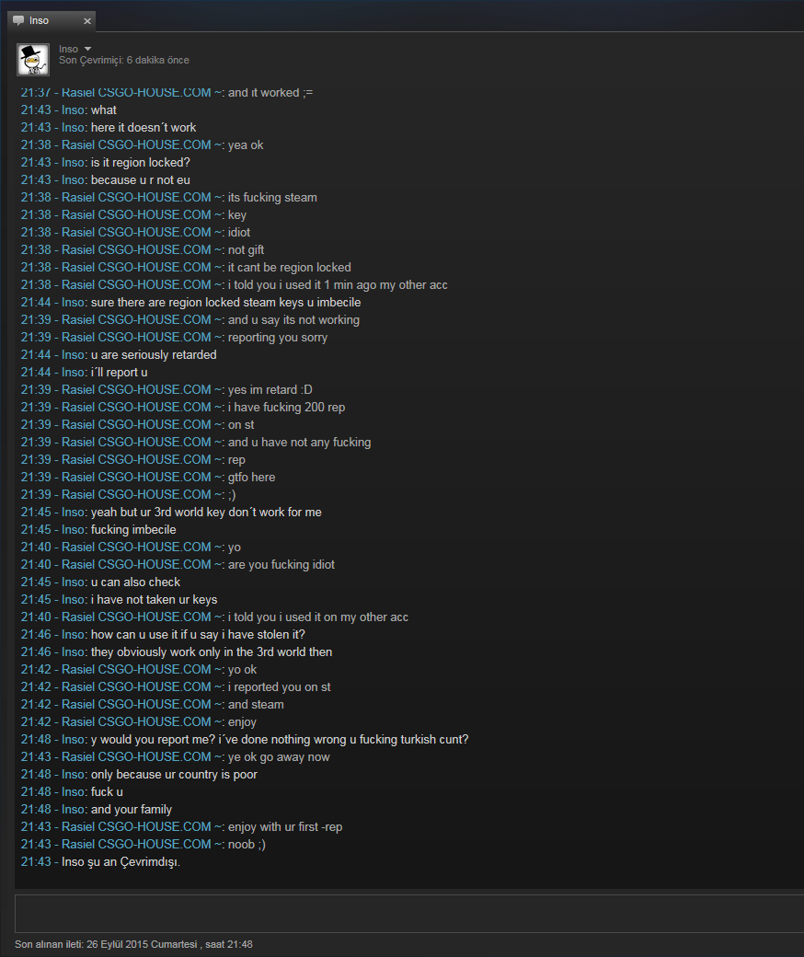Click the 'Son Çevrimiçi: 6 dakika önce' status text
This screenshot has height=957, width=804.
point(124,60)
